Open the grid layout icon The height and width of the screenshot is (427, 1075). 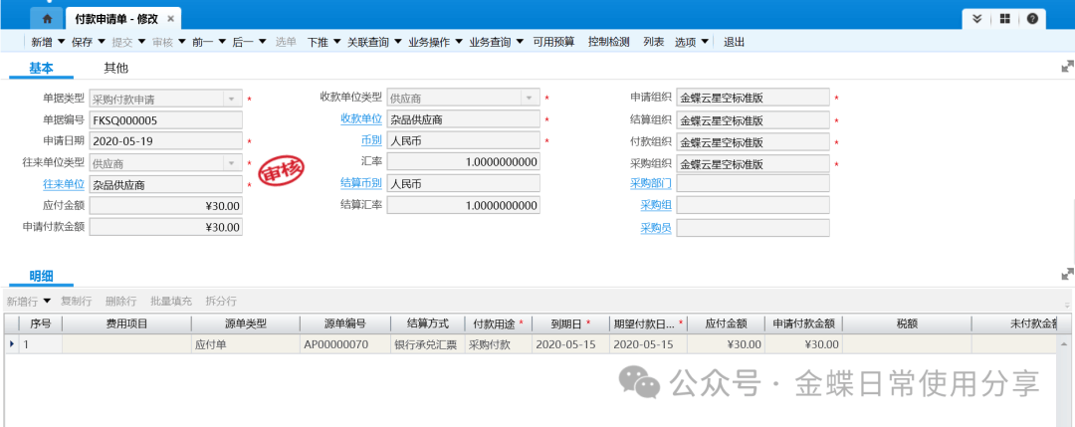click(1005, 19)
